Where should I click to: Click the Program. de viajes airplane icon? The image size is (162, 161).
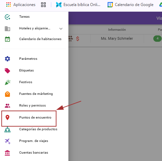(7, 141)
